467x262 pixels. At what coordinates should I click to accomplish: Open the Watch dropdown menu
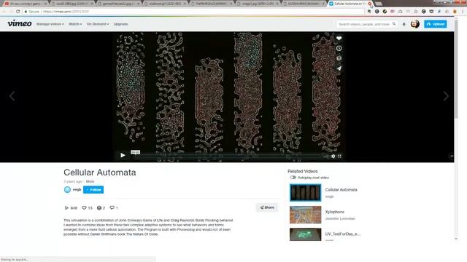pyautogui.click(x=75, y=24)
